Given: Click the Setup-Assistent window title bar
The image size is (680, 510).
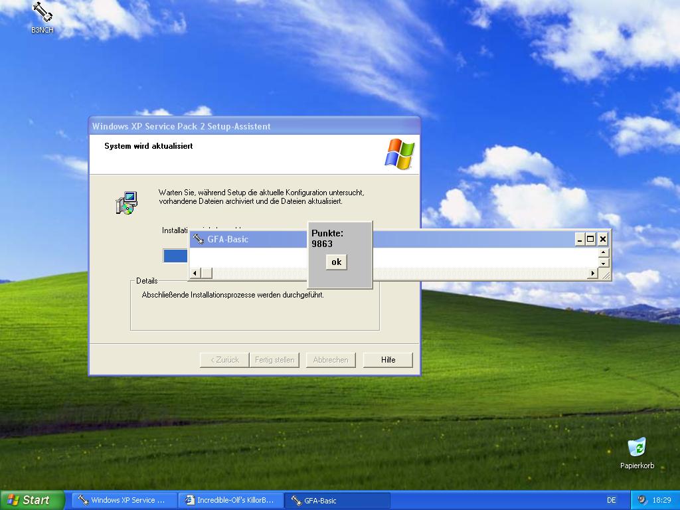Looking at the screenshot, I should 254,126.
